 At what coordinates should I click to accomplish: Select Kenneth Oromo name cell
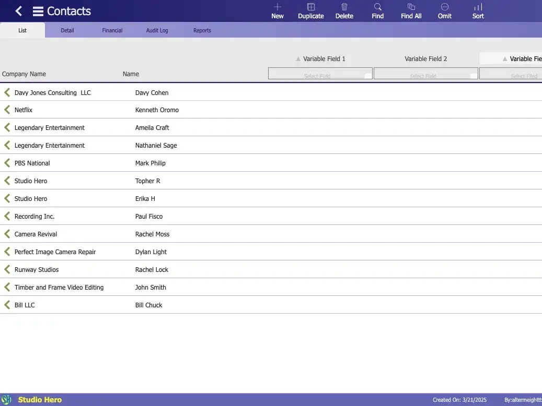(x=157, y=110)
